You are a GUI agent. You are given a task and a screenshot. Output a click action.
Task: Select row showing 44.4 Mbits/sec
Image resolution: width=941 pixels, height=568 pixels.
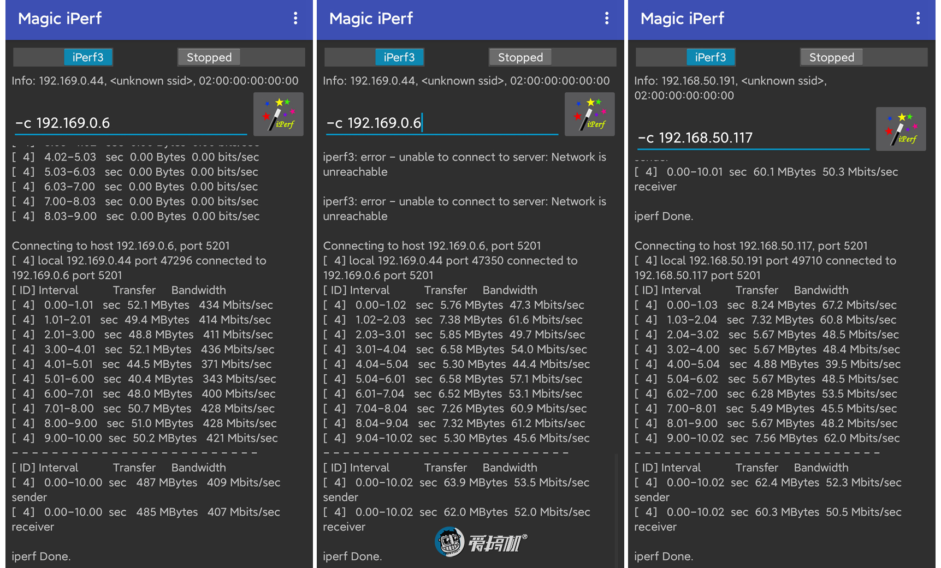457,364
